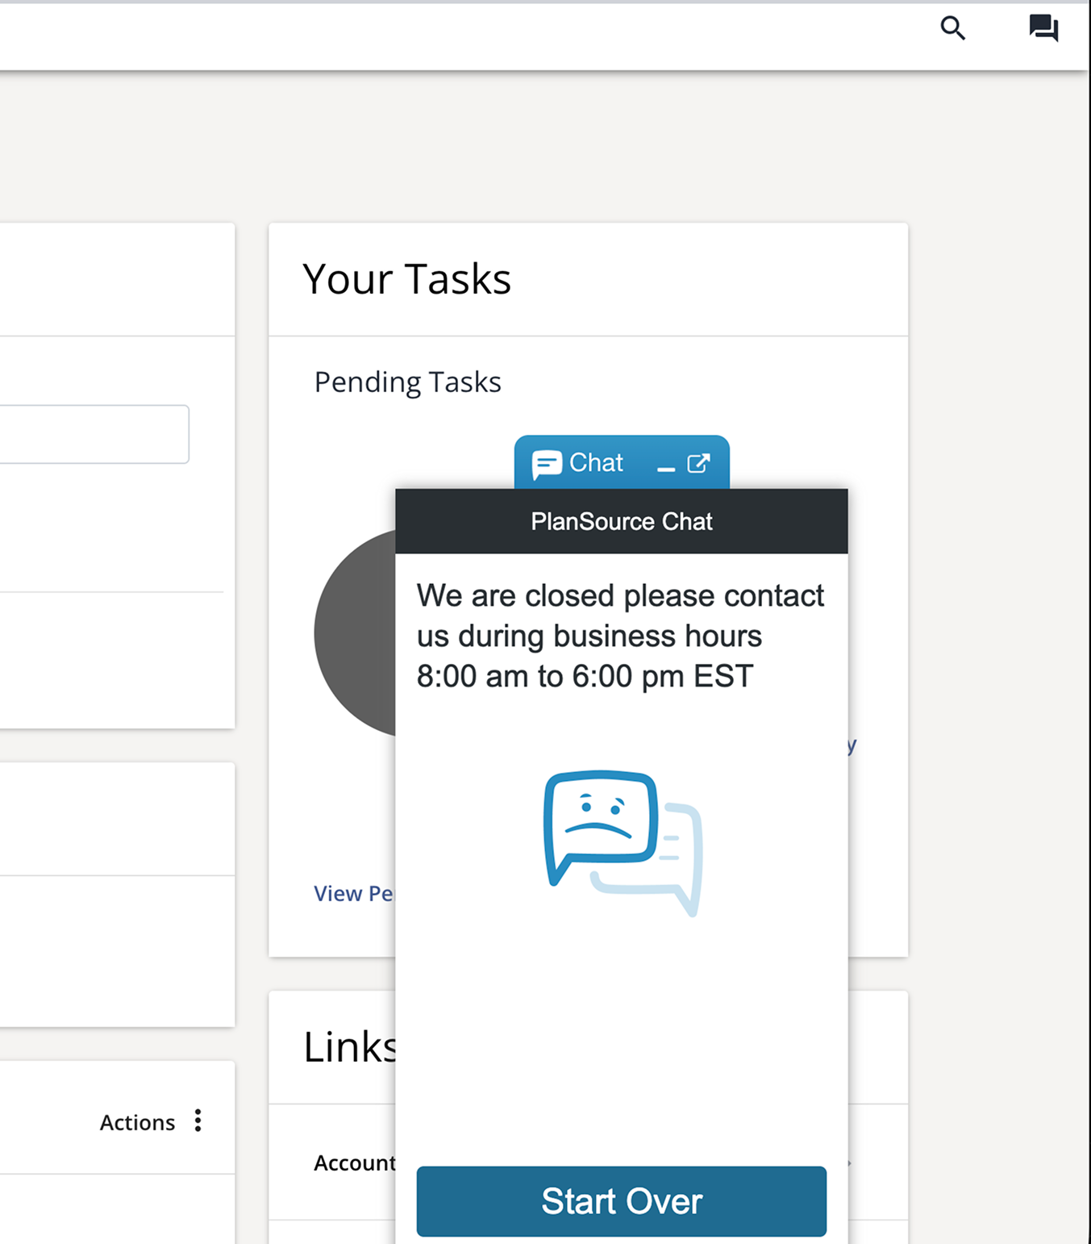
Task: Click the Actions label
Action: click(x=137, y=1122)
